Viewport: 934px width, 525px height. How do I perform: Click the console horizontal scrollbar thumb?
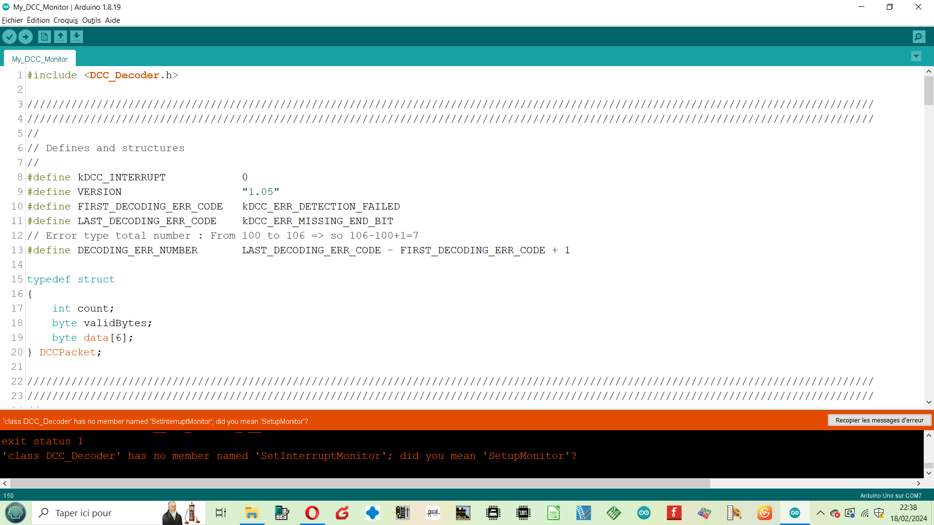(x=360, y=483)
